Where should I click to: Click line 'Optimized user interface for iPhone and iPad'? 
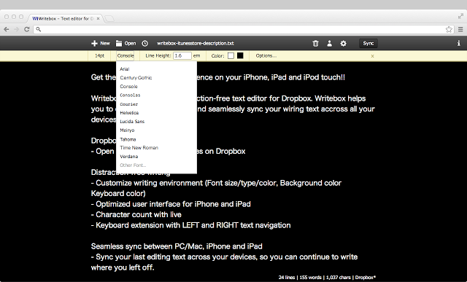(173, 204)
